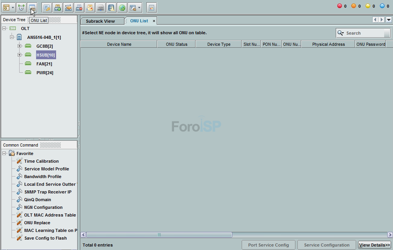Open Save Config to Flash command

coord(45,238)
